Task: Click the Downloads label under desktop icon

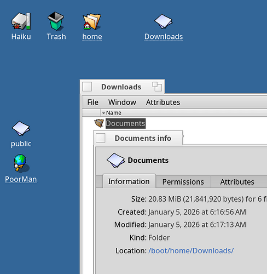Action: 164,37
